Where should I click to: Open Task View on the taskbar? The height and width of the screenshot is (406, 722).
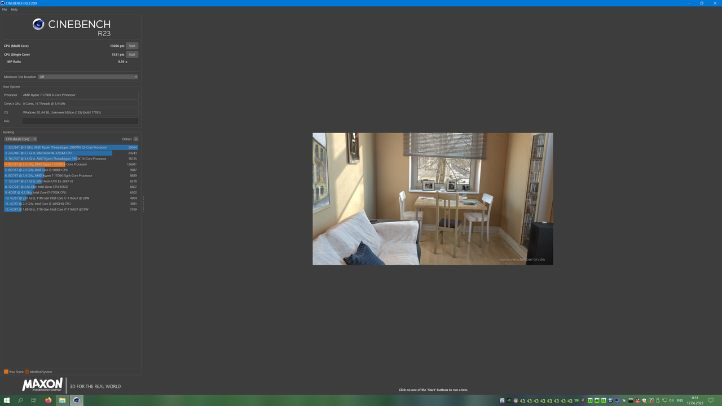click(34, 400)
